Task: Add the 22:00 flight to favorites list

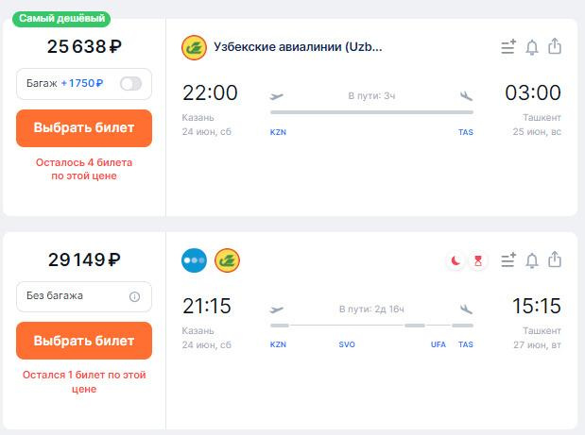Action: [x=508, y=47]
